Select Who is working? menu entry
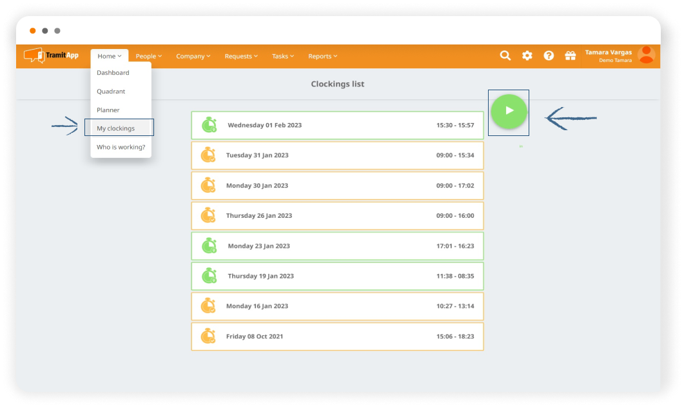The height and width of the screenshot is (408, 684). point(121,147)
